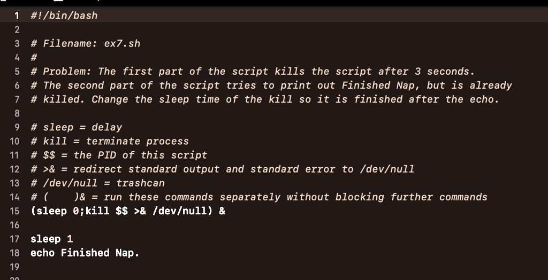Click line number 1 in the gutter

[17, 15]
